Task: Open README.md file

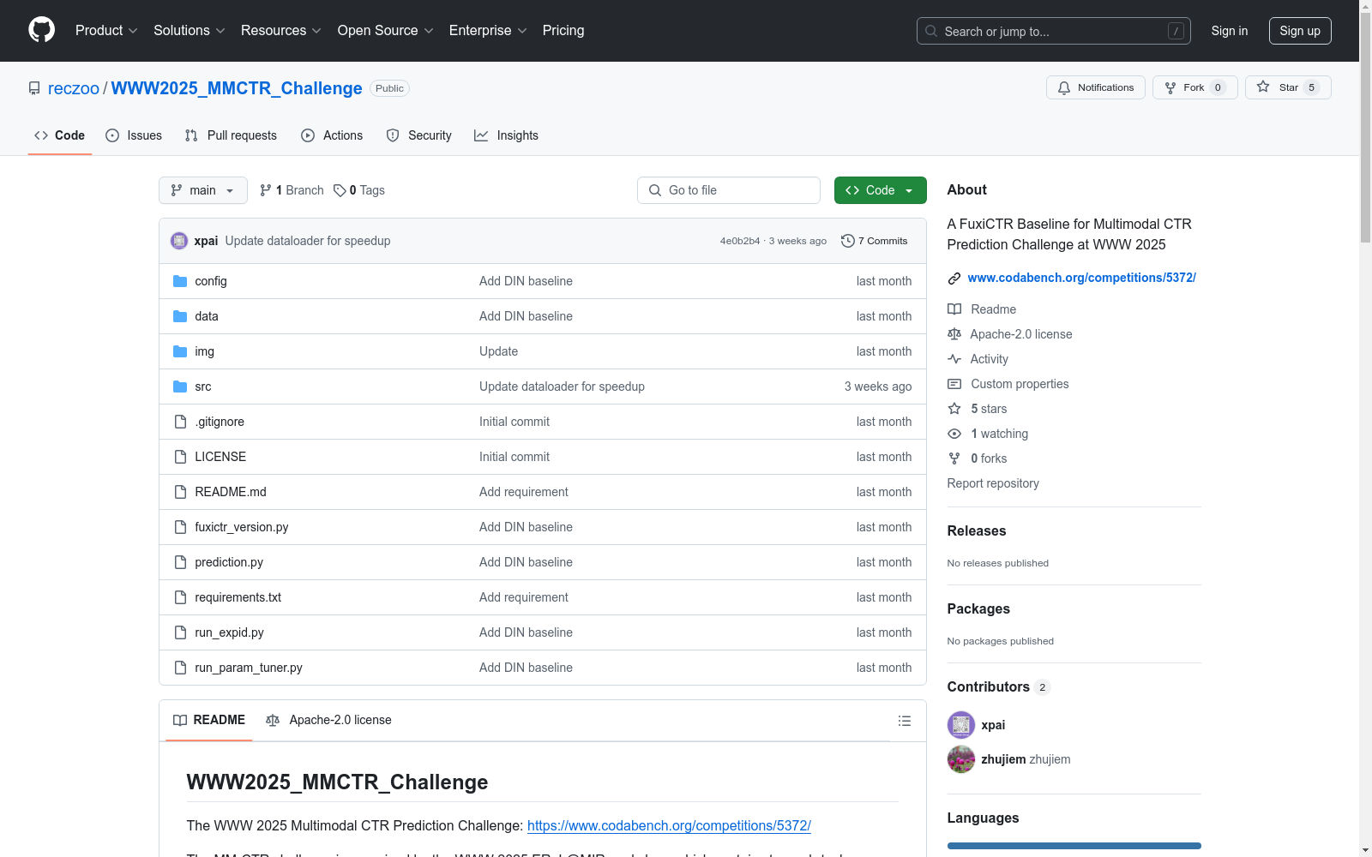Action: click(231, 492)
